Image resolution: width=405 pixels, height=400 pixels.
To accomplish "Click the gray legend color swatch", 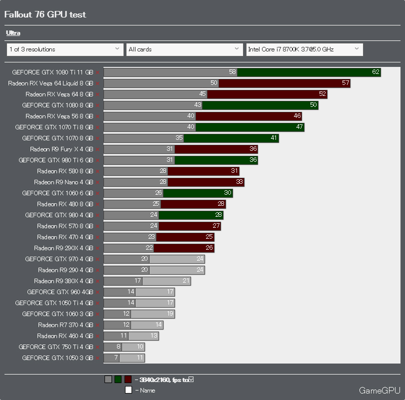I will pyautogui.click(x=108, y=380).
